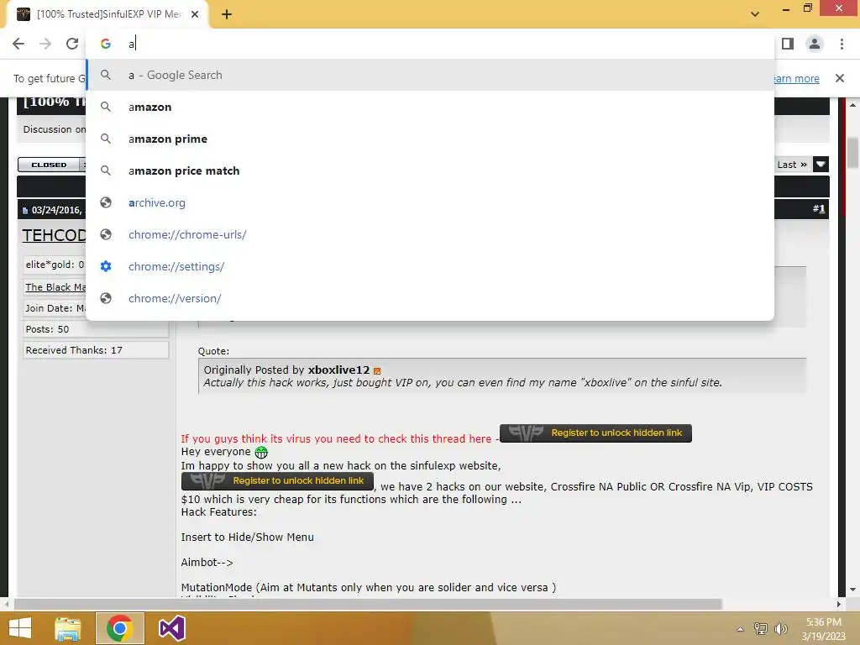Click the horizontal scrollbar right arrow
The height and width of the screenshot is (645, 860).
[x=839, y=605]
